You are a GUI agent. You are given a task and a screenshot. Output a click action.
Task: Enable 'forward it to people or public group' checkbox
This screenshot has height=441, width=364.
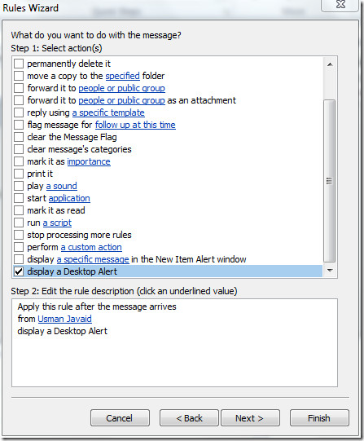click(x=19, y=88)
